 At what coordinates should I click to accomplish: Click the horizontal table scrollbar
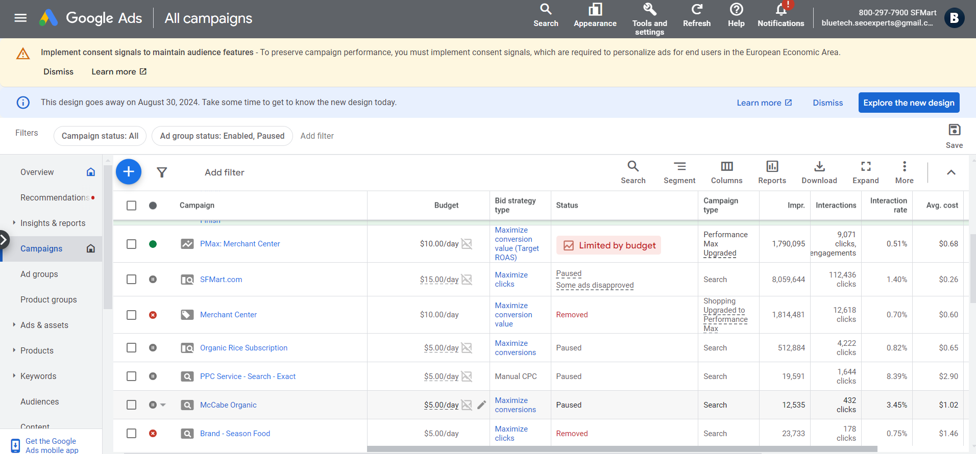point(622,449)
